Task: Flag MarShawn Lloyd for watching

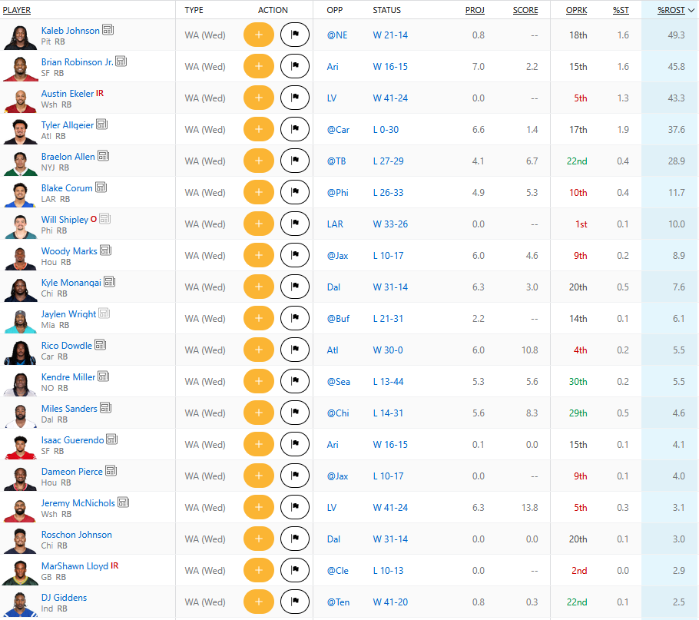Action: tap(295, 571)
